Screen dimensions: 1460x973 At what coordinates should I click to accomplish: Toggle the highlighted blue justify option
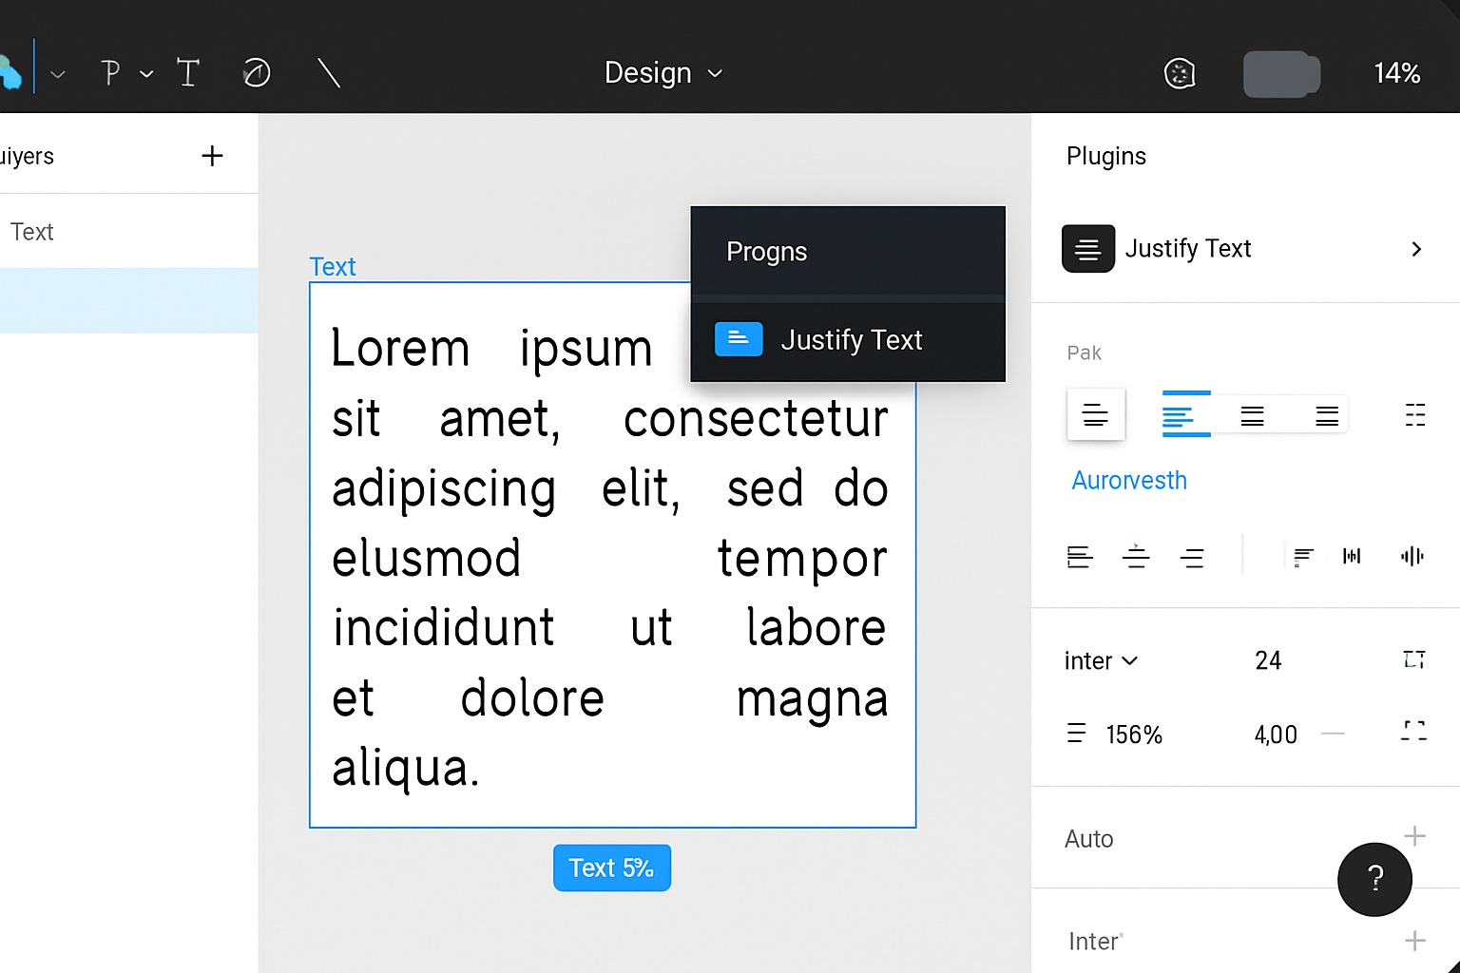(x=1185, y=414)
